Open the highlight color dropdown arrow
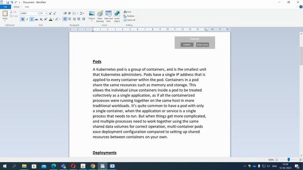This screenshot has height=170, width=303. 60,19
